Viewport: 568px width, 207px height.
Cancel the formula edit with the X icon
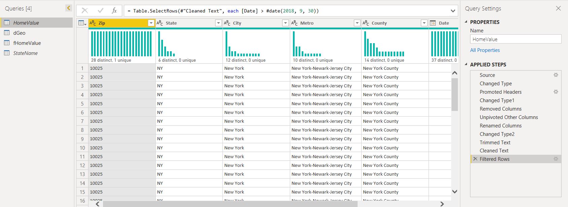[x=85, y=11]
